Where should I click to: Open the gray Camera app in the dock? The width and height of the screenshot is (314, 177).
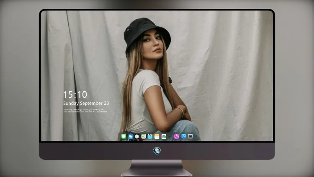click(x=190, y=136)
